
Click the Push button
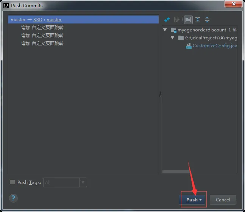[x=192, y=200]
